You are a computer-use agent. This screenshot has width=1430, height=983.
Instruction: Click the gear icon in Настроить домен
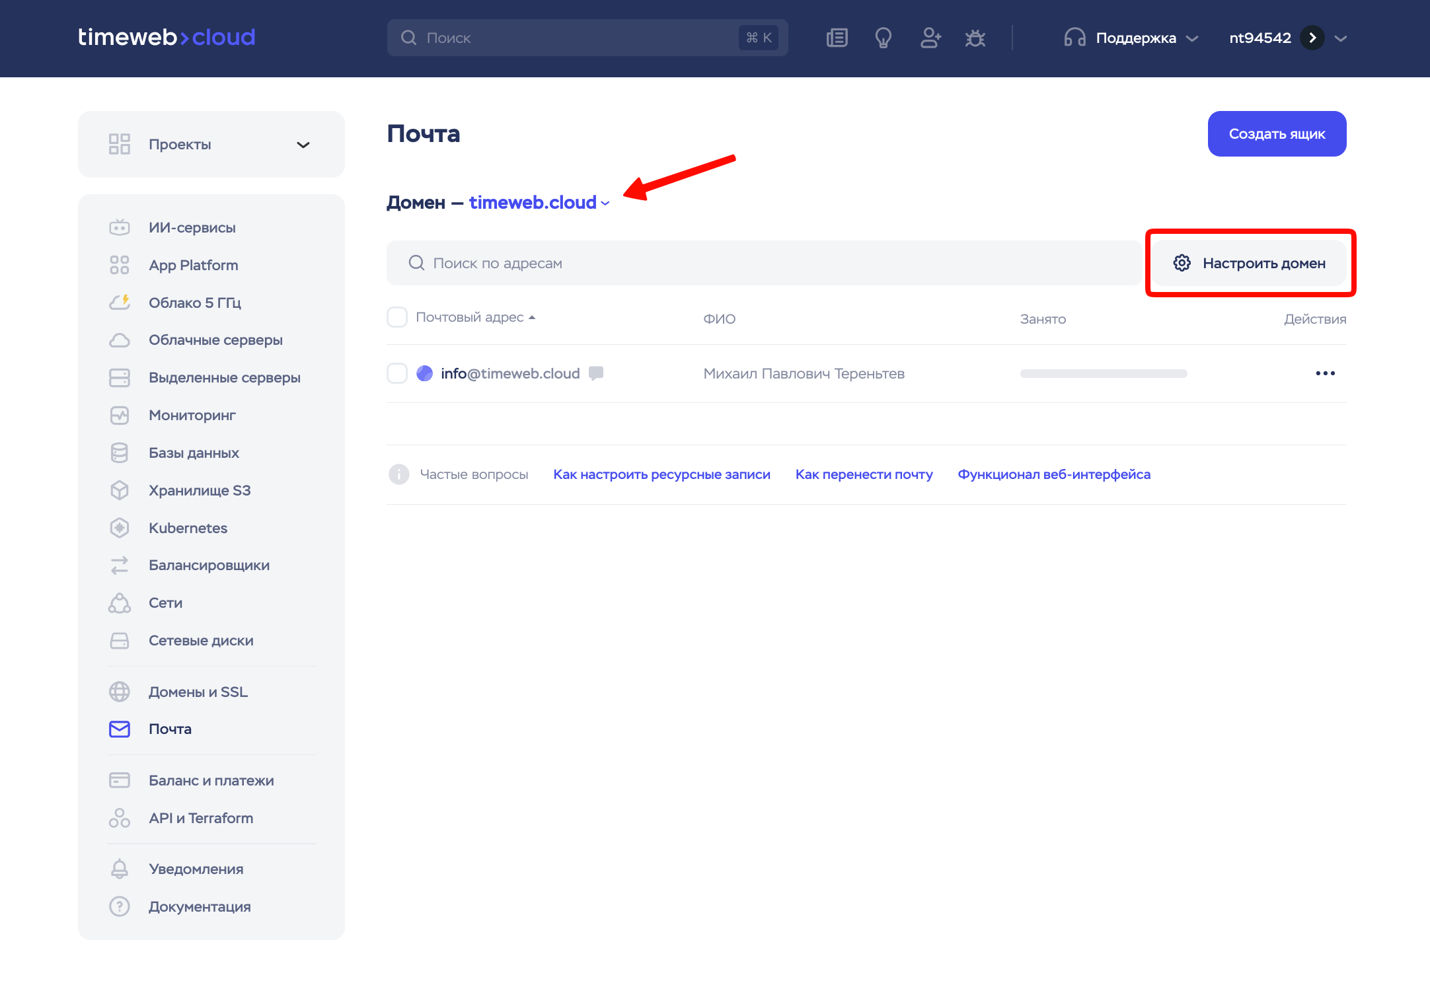pyautogui.click(x=1182, y=263)
